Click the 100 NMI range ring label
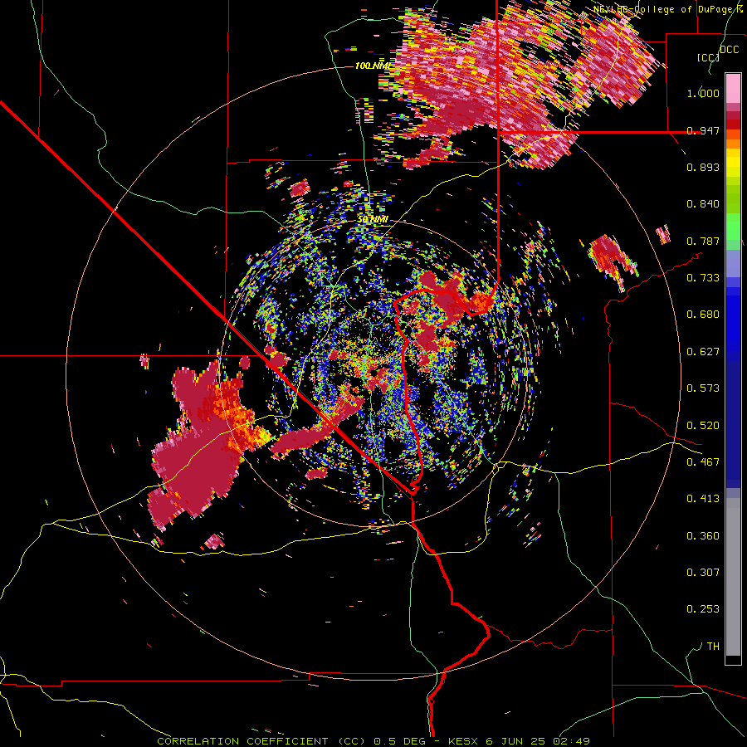 (373, 66)
